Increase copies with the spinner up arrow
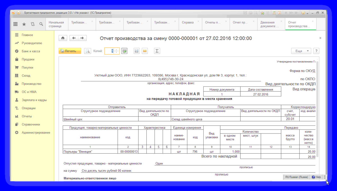 tap(117, 50)
